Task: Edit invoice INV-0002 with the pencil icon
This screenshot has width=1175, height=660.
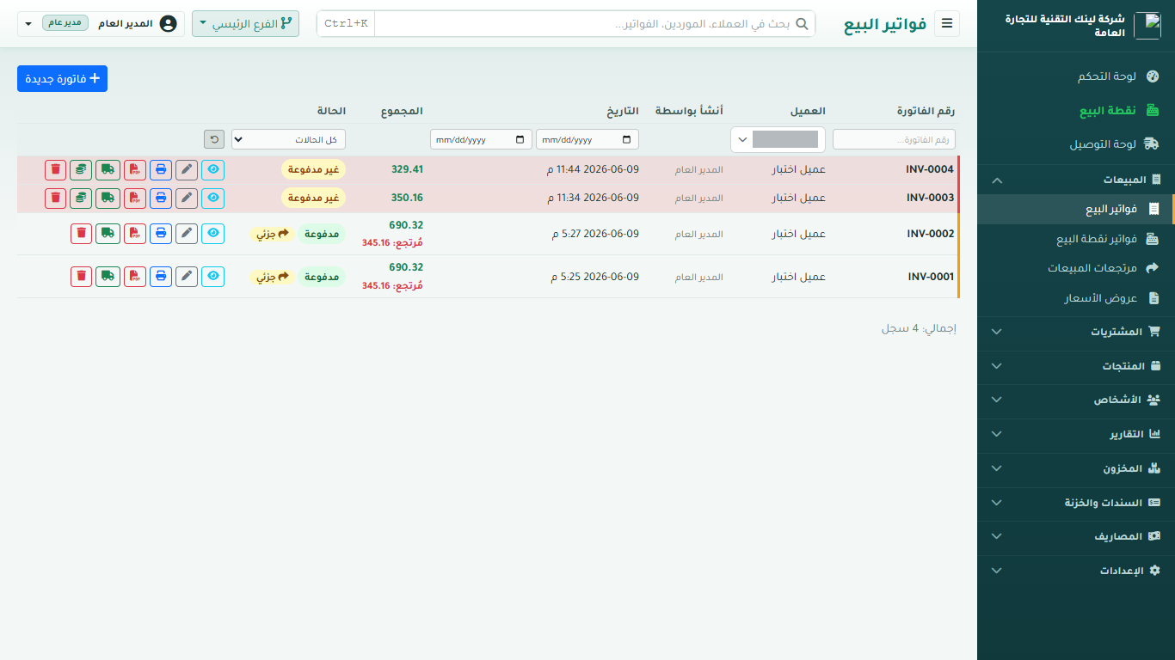Action: tap(187, 233)
